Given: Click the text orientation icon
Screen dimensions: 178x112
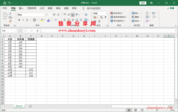Looking at the screenshot, I should 77,14.
